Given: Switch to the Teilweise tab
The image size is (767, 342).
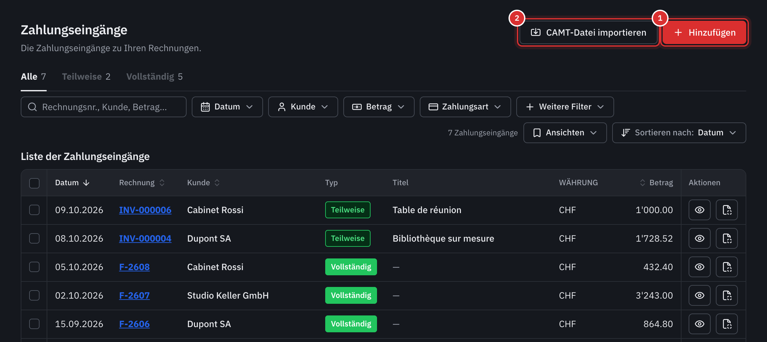Looking at the screenshot, I should point(86,77).
